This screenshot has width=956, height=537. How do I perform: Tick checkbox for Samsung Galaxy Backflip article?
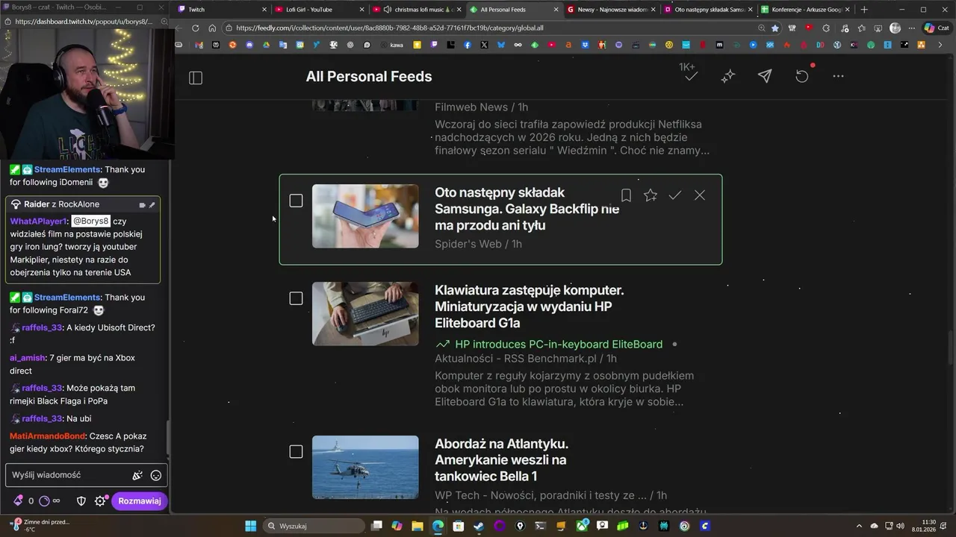coord(296,201)
